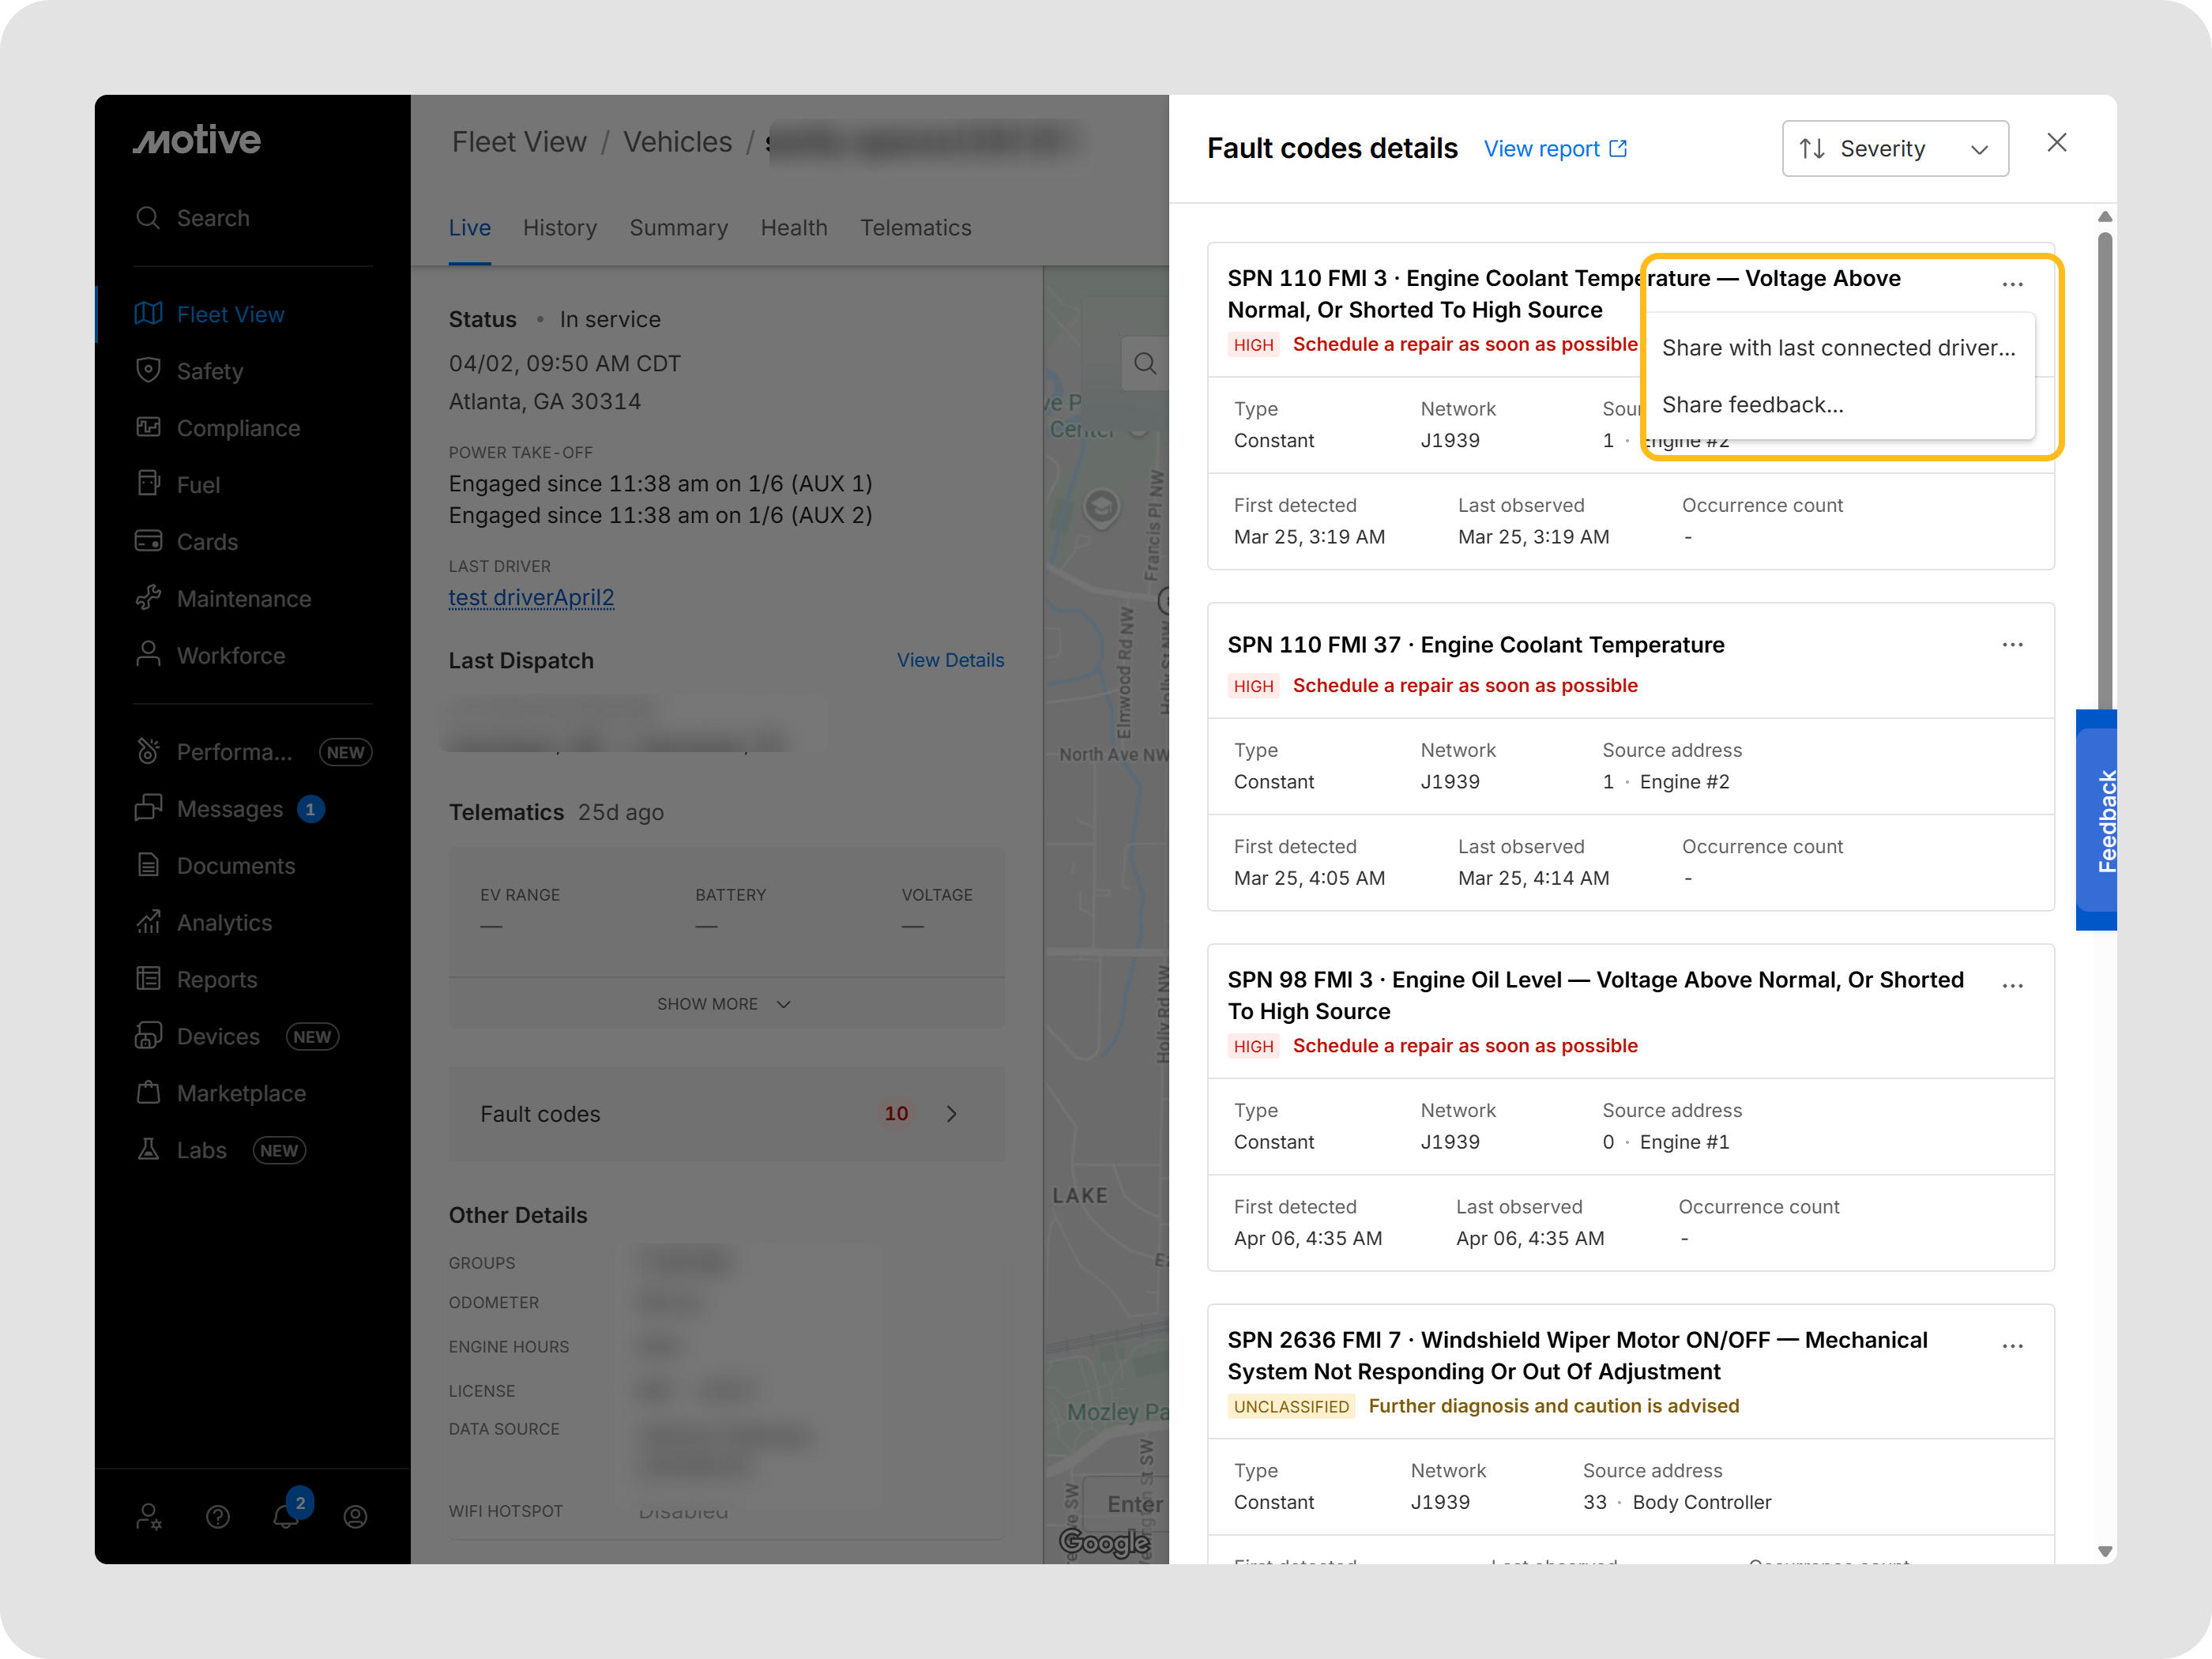This screenshot has height=1659, width=2212.
Task: Click the Compliance icon in sidebar
Action: coord(148,428)
